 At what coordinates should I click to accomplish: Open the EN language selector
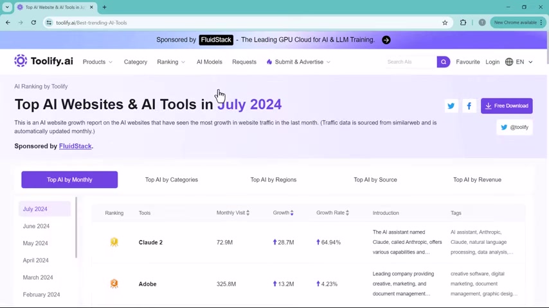pyautogui.click(x=524, y=62)
